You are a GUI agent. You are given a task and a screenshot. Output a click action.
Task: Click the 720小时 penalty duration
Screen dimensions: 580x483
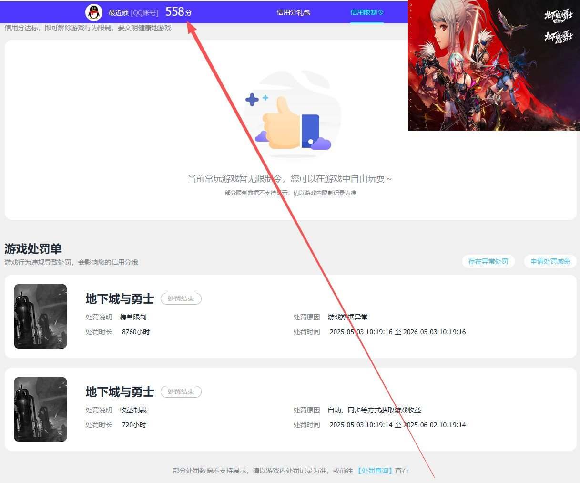(x=134, y=425)
